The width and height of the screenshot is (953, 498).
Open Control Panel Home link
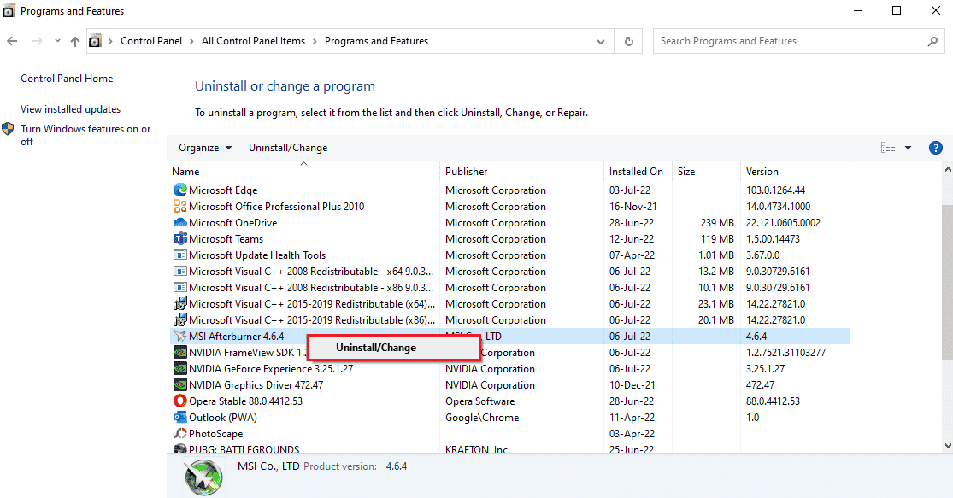coord(67,79)
